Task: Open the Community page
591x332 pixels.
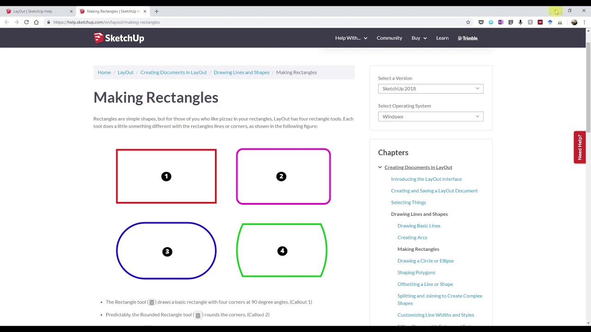Action: tap(389, 38)
